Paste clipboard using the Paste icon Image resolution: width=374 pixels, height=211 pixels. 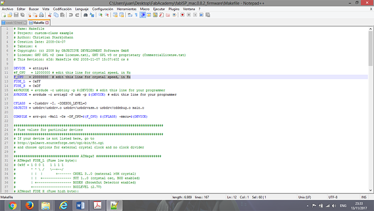point(63,15)
